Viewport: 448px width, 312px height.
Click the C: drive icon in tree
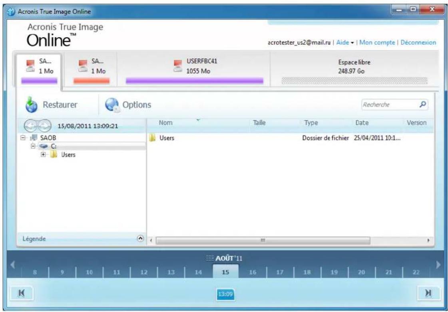(44, 146)
